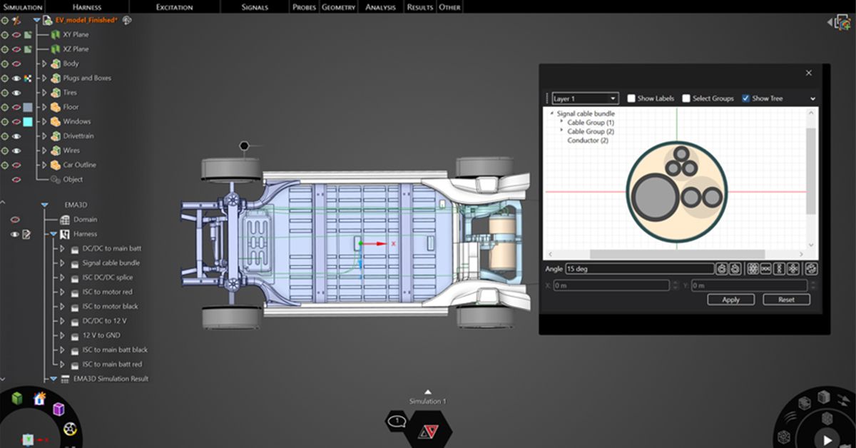Image resolution: width=856 pixels, height=448 pixels.
Task: Click the green cube icon in radial menu
Action: [16, 399]
